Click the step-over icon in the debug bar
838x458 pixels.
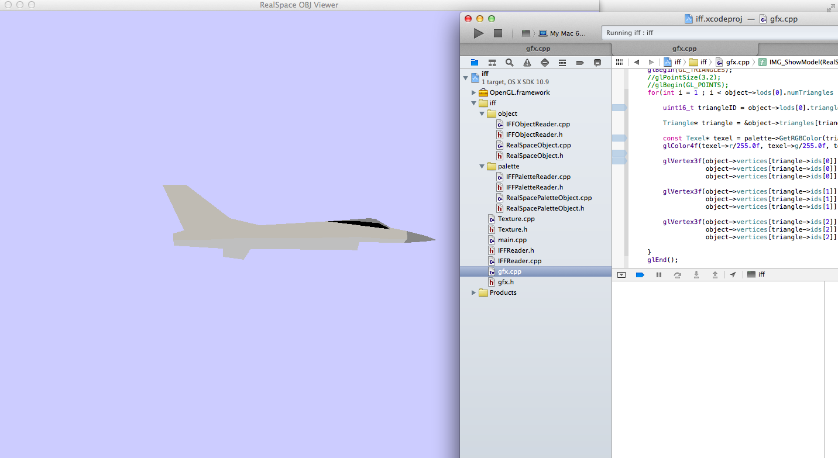pyautogui.click(x=678, y=274)
